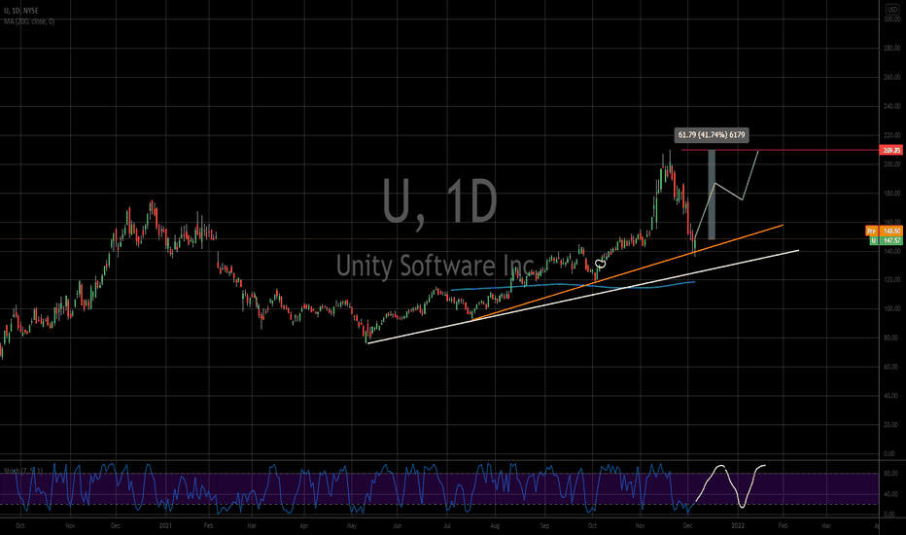Select the white projected stochastic curve
Viewport: 906px width, 535px height.
[x=731, y=485]
